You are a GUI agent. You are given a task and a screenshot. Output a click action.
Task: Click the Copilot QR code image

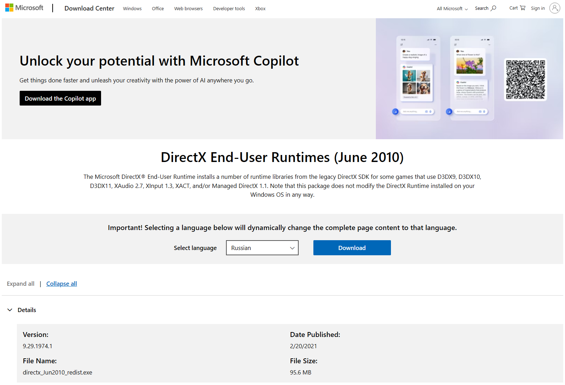point(525,80)
